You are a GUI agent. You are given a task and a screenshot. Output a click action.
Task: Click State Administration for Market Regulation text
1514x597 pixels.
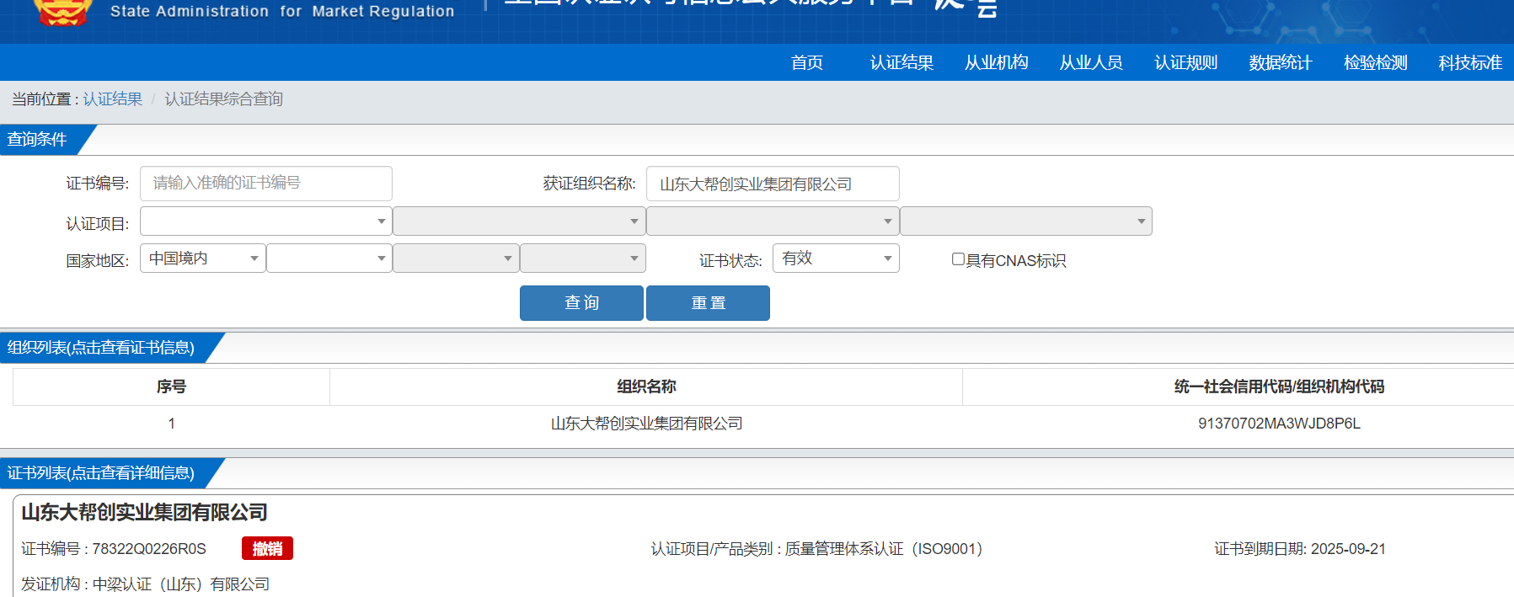(282, 11)
